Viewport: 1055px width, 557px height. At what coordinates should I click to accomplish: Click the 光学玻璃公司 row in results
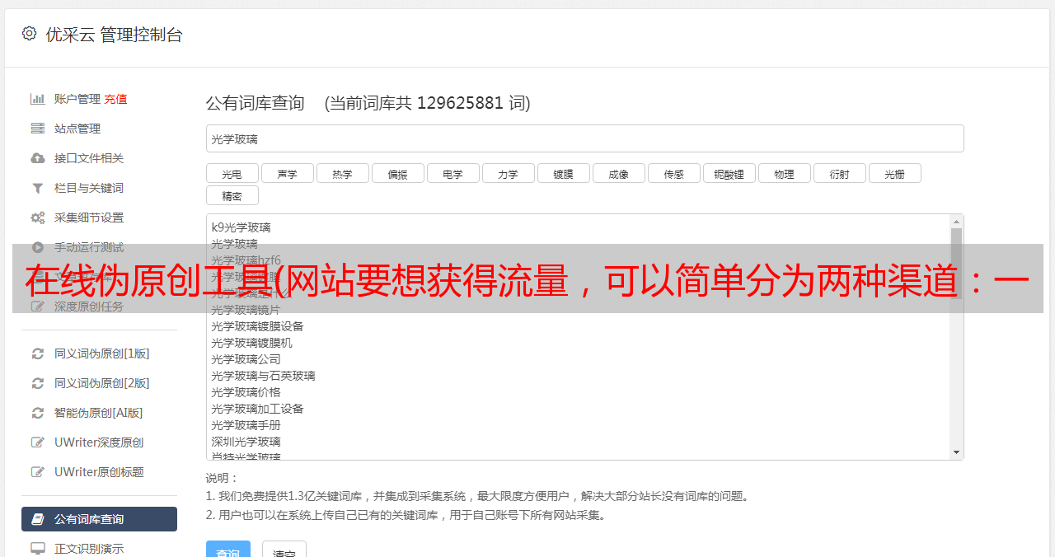[x=246, y=359]
